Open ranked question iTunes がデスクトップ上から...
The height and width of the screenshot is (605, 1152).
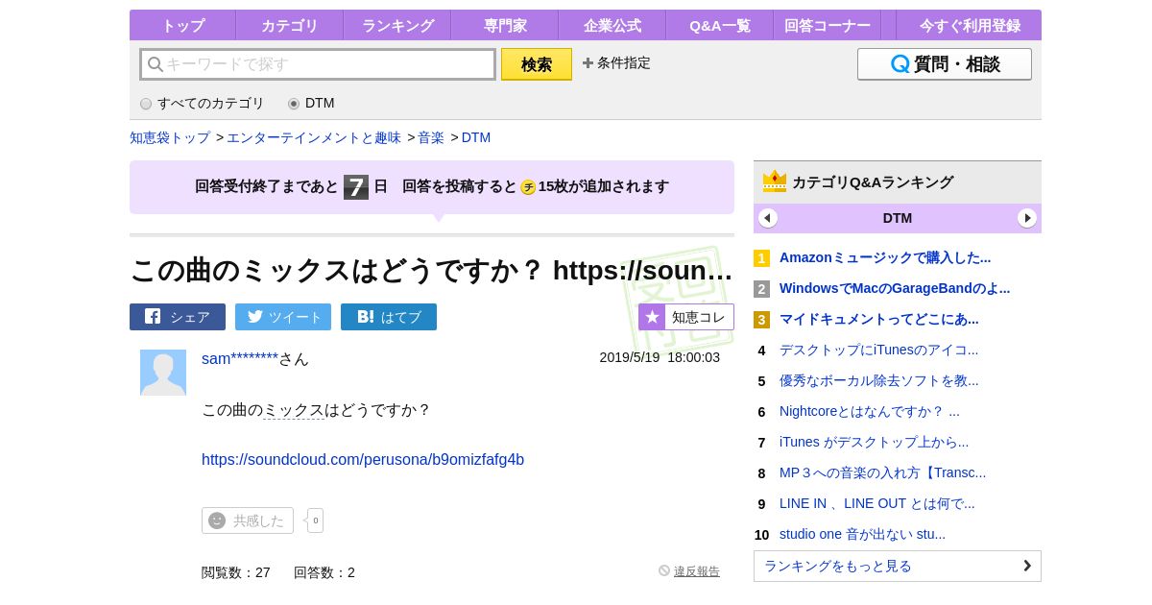pyautogui.click(x=875, y=442)
